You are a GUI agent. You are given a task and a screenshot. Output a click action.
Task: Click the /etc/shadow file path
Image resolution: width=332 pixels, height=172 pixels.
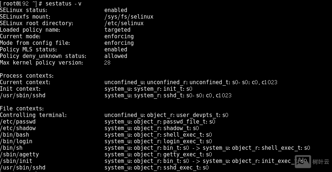(x=18, y=128)
